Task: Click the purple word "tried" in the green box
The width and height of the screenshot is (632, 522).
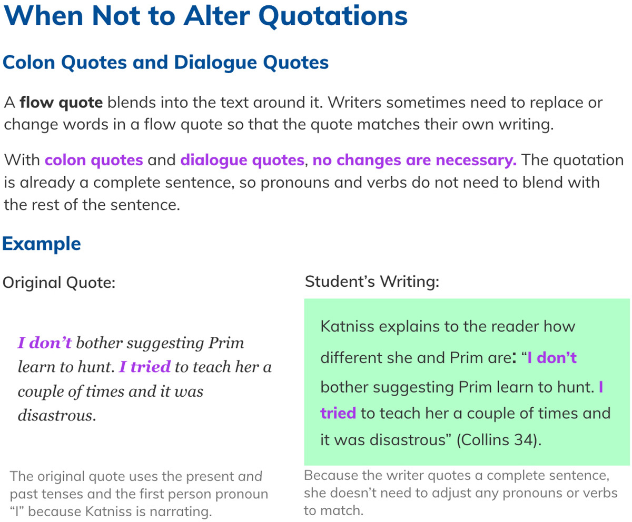Action: click(x=338, y=413)
